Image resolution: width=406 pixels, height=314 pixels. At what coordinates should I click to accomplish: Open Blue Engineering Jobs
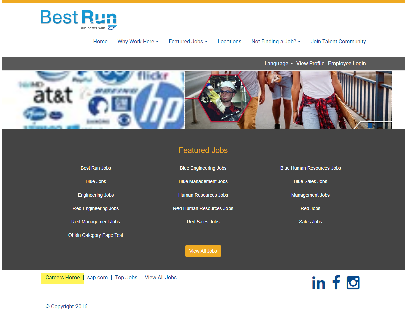(203, 168)
